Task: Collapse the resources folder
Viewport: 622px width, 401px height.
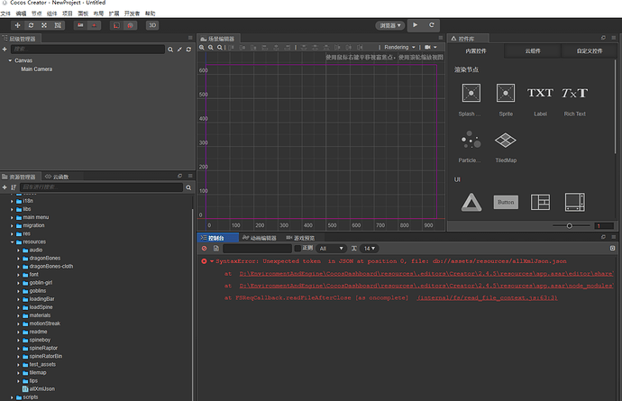Action: coord(13,242)
